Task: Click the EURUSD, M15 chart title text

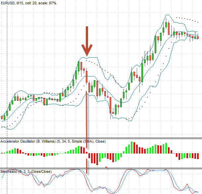Action: point(28,3)
